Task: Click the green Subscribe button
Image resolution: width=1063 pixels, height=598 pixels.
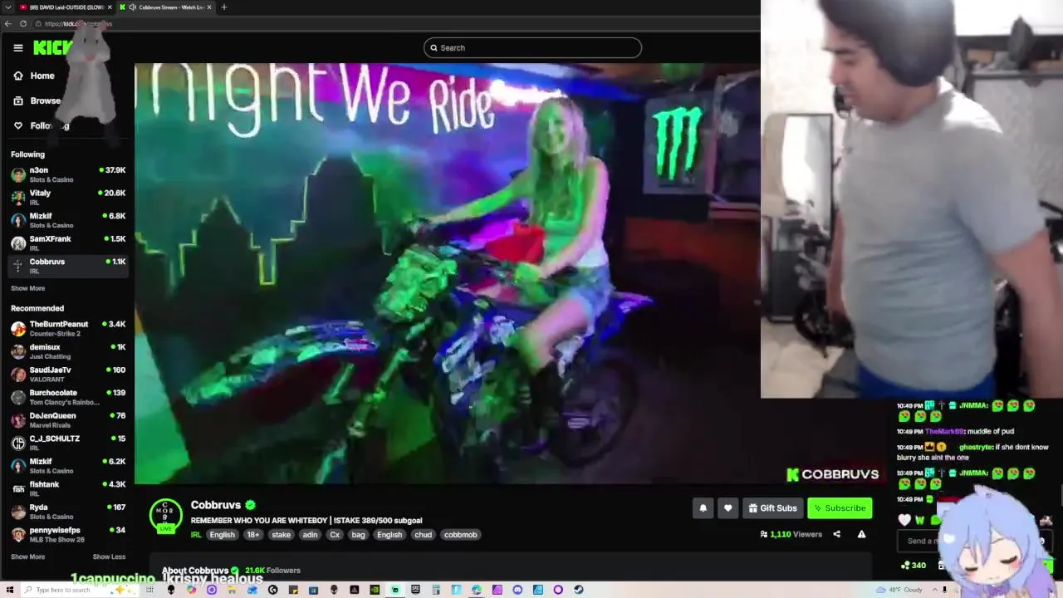Action: point(840,508)
